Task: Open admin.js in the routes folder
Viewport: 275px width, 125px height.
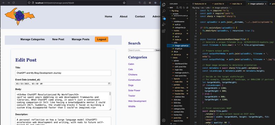Action: (178, 34)
